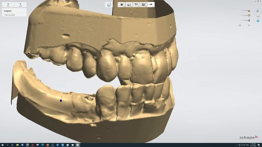Click the white block icon in right sidebar
The image size is (262, 147).
click(x=258, y=16)
